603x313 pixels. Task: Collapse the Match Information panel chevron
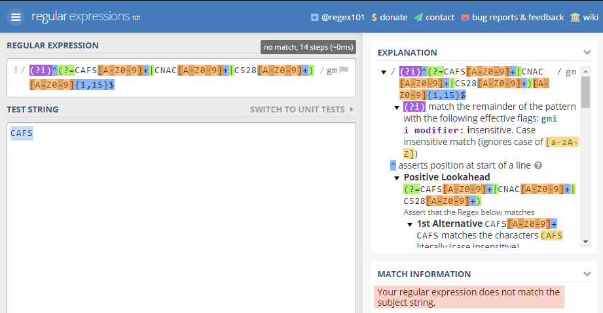tap(587, 274)
